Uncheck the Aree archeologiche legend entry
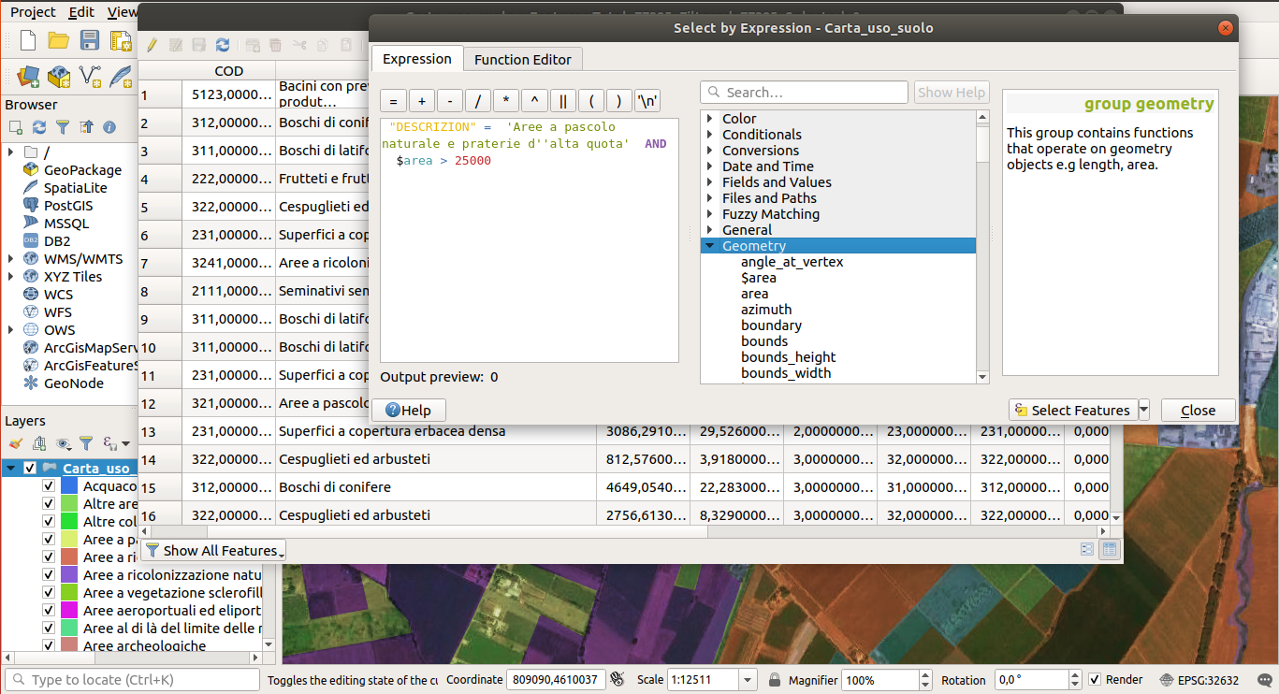 point(49,646)
